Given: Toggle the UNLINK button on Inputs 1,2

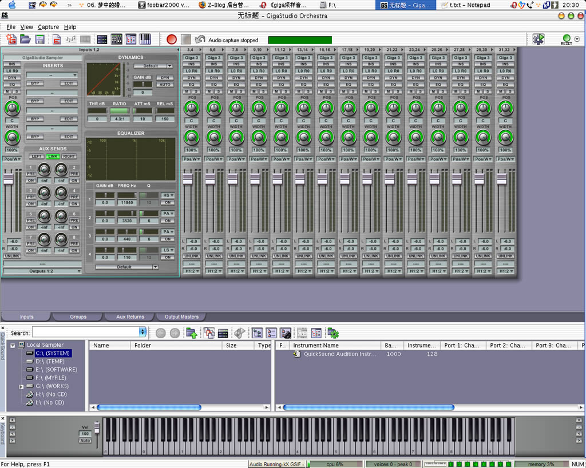Looking at the screenshot, I should [x=12, y=256].
